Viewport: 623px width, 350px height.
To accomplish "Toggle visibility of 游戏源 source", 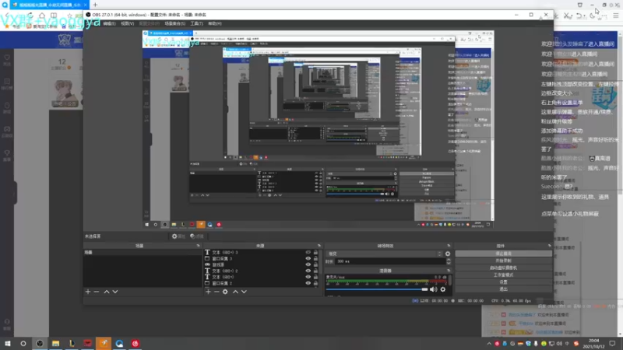I will (x=308, y=264).
